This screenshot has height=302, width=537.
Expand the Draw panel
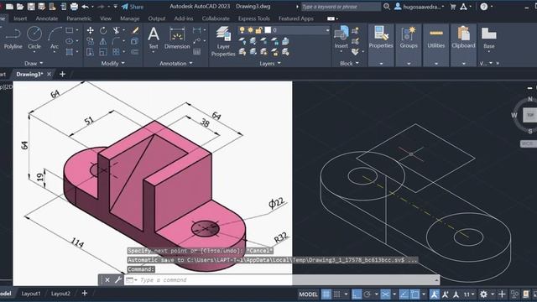(34, 64)
